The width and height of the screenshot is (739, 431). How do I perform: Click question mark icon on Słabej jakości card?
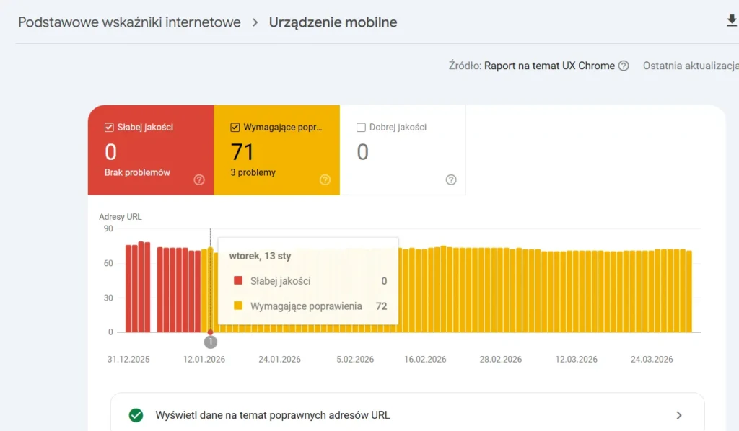(198, 180)
